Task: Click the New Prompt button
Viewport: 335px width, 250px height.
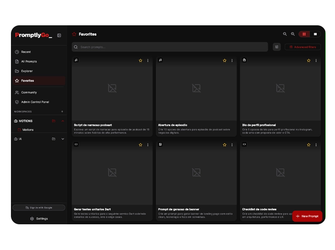Action: pos(307,216)
